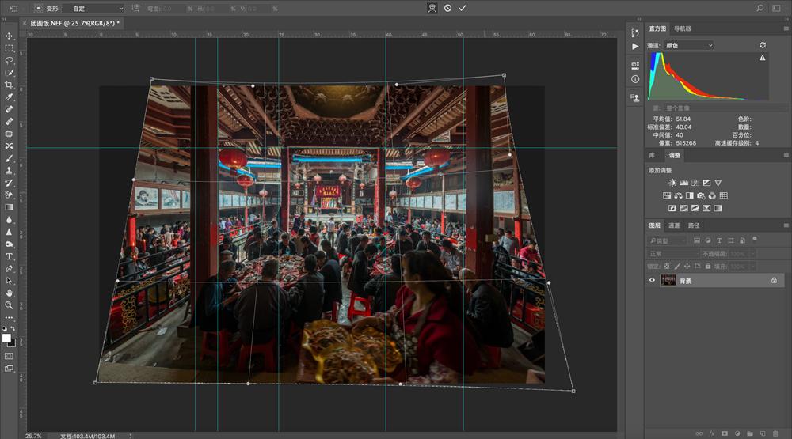
Task: Select the Pen tool
Action: (9, 268)
